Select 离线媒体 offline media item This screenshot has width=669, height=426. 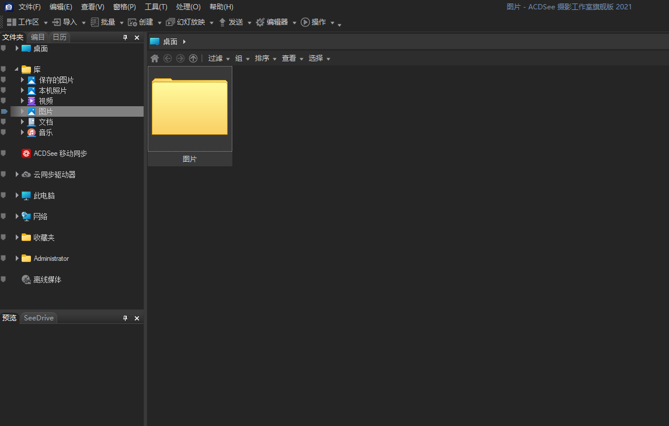47,280
